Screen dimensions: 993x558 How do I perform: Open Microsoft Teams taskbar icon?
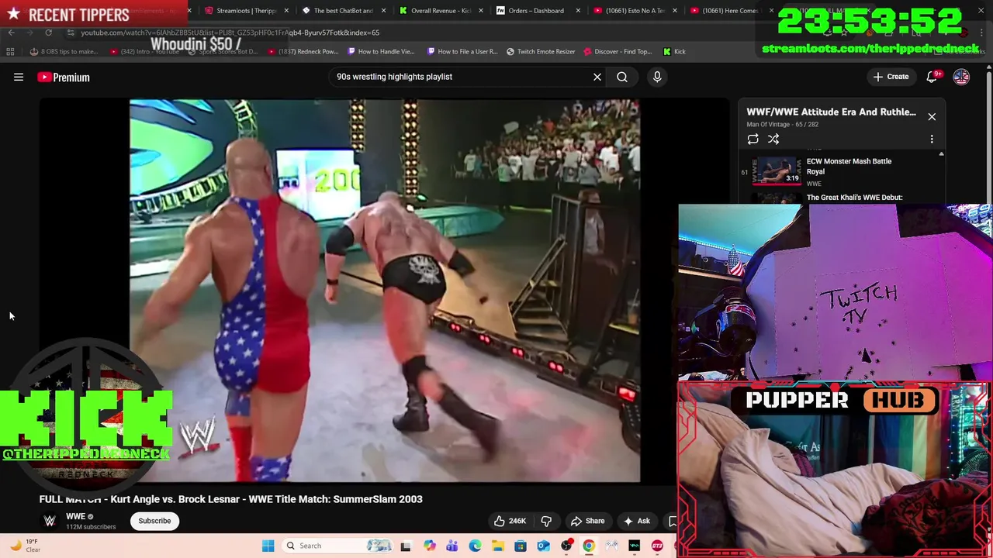click(452, 546)
